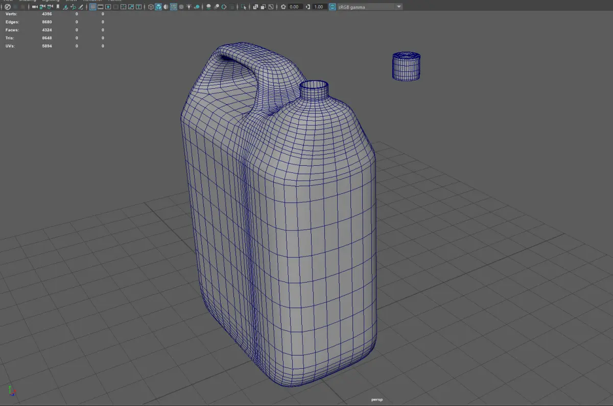Open Camera Attributes via the camera icon
This screenshot has width=613, height=406.
click(x=50, y=7)
